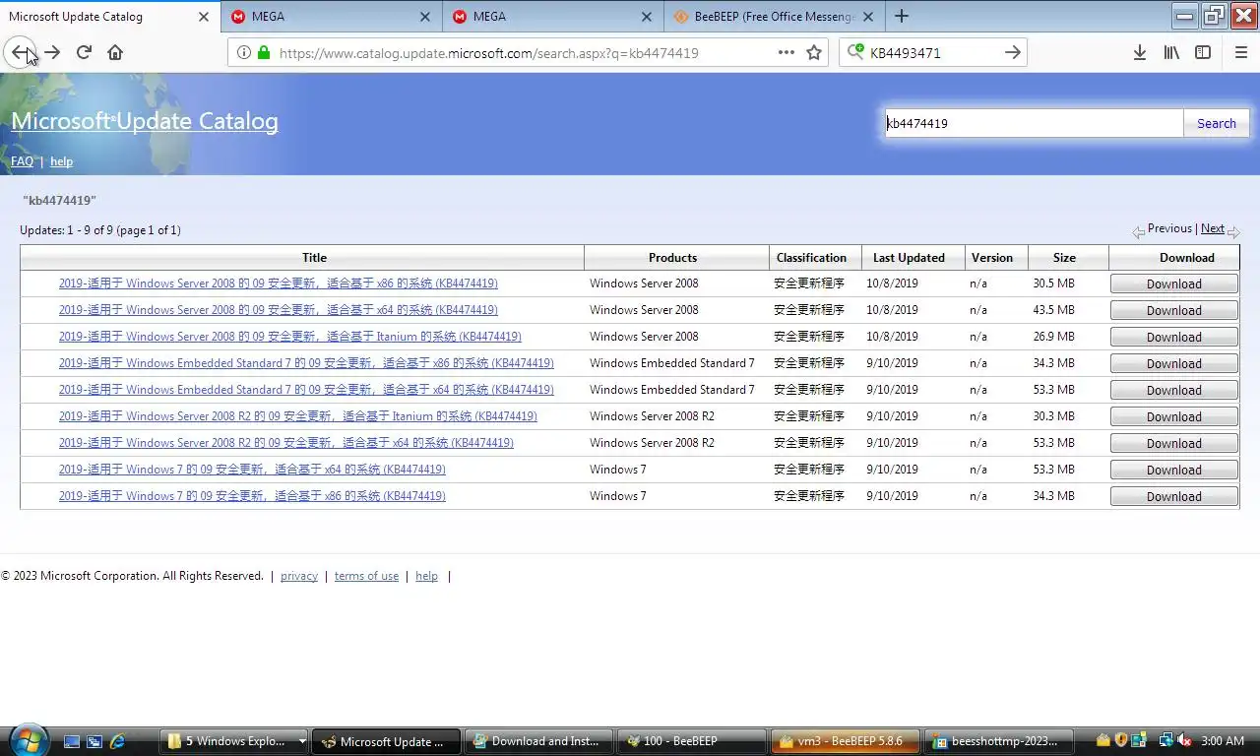Close the BeeBEEP browser tab

tap(867, 17)
